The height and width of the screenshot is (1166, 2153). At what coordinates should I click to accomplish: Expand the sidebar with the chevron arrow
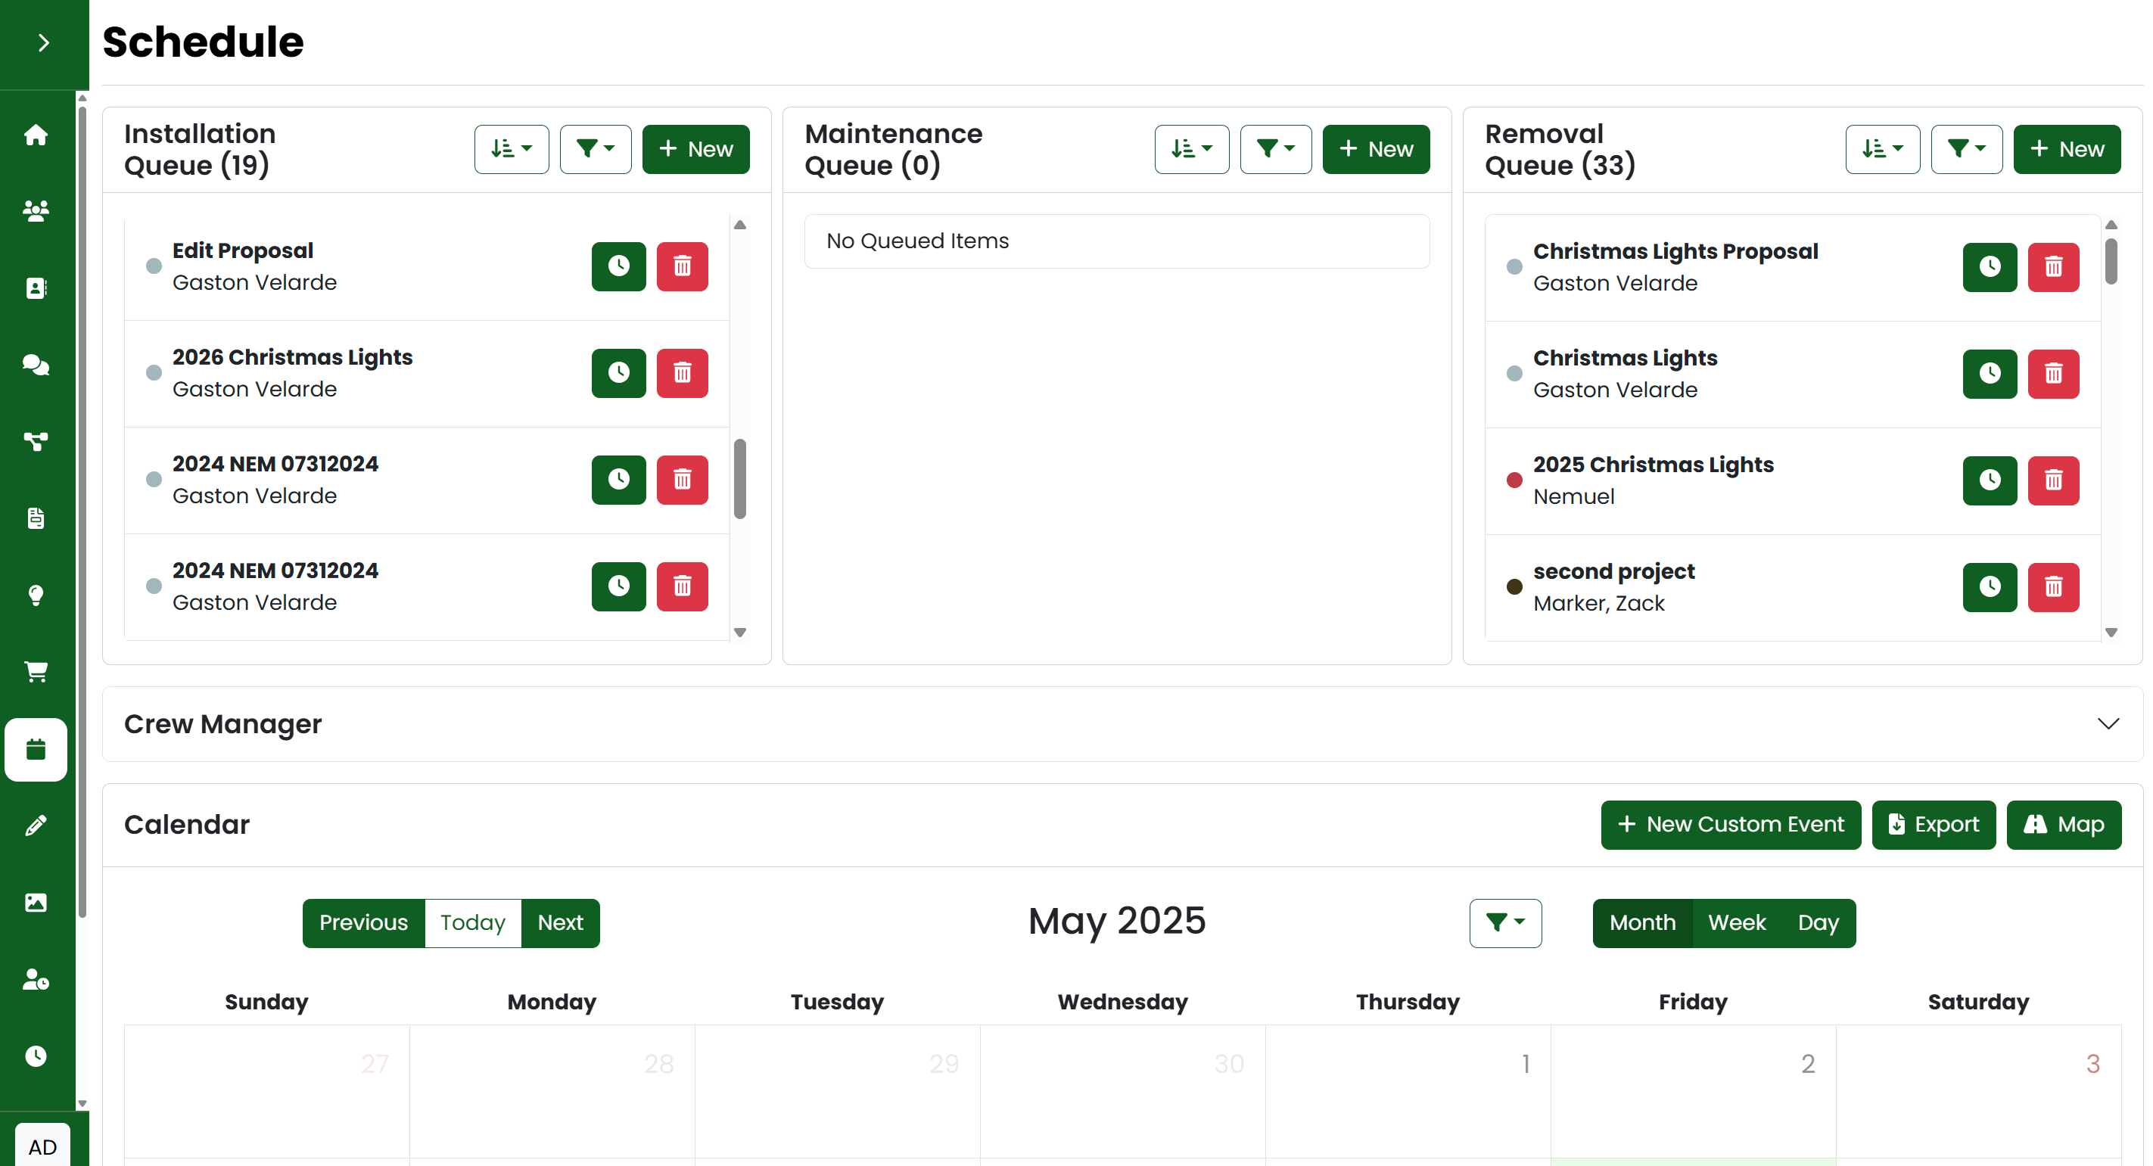pyautogui.click(x=43, y=42)
